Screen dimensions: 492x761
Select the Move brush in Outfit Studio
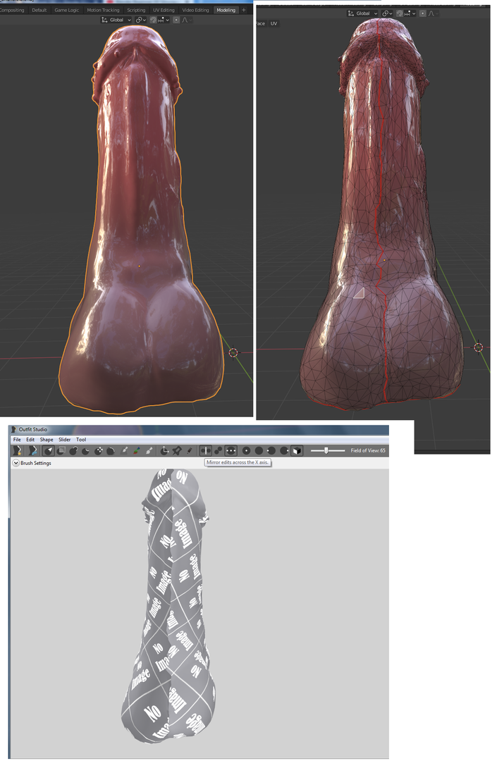click(x=99, y=451)
